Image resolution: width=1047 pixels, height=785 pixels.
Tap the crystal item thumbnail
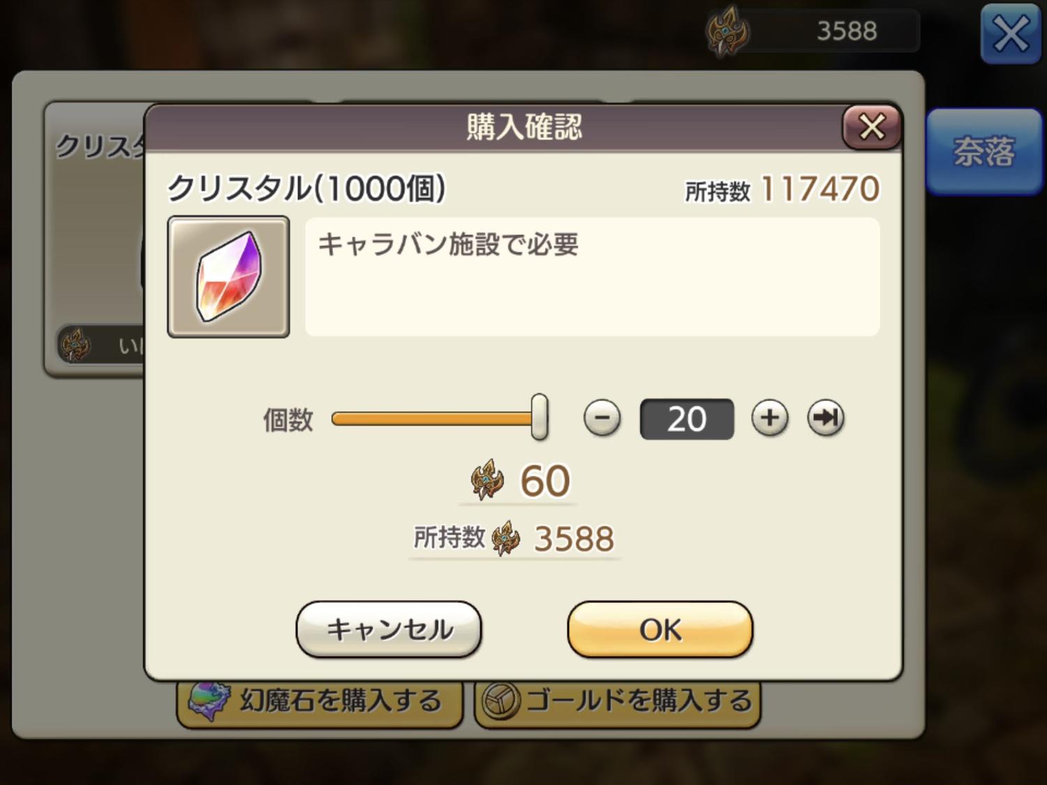pos(228,277)
